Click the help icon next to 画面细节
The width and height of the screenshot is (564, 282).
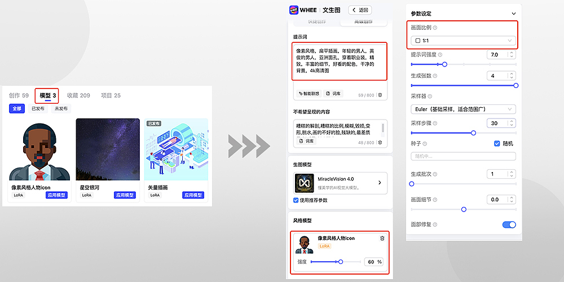click(x=435, y=200)
